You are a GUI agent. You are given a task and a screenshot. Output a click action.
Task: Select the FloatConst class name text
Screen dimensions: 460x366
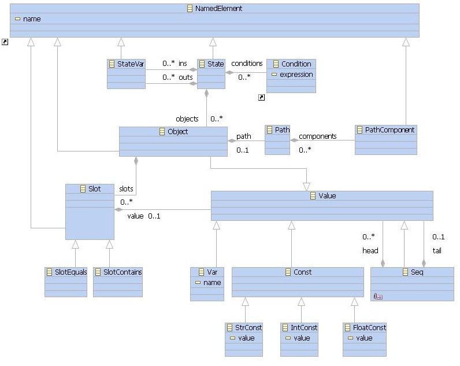coord(369,328)
